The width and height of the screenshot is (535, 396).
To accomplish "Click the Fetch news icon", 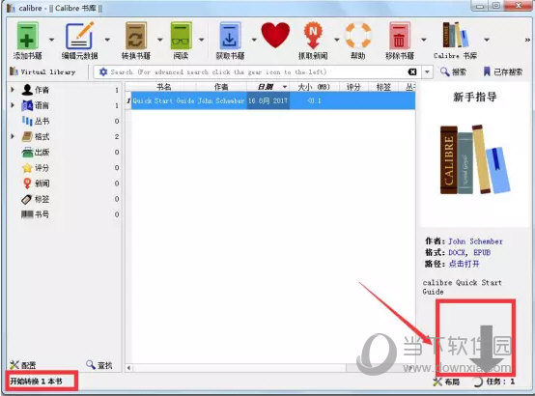I will (313, 36).
